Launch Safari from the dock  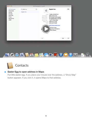17,55
